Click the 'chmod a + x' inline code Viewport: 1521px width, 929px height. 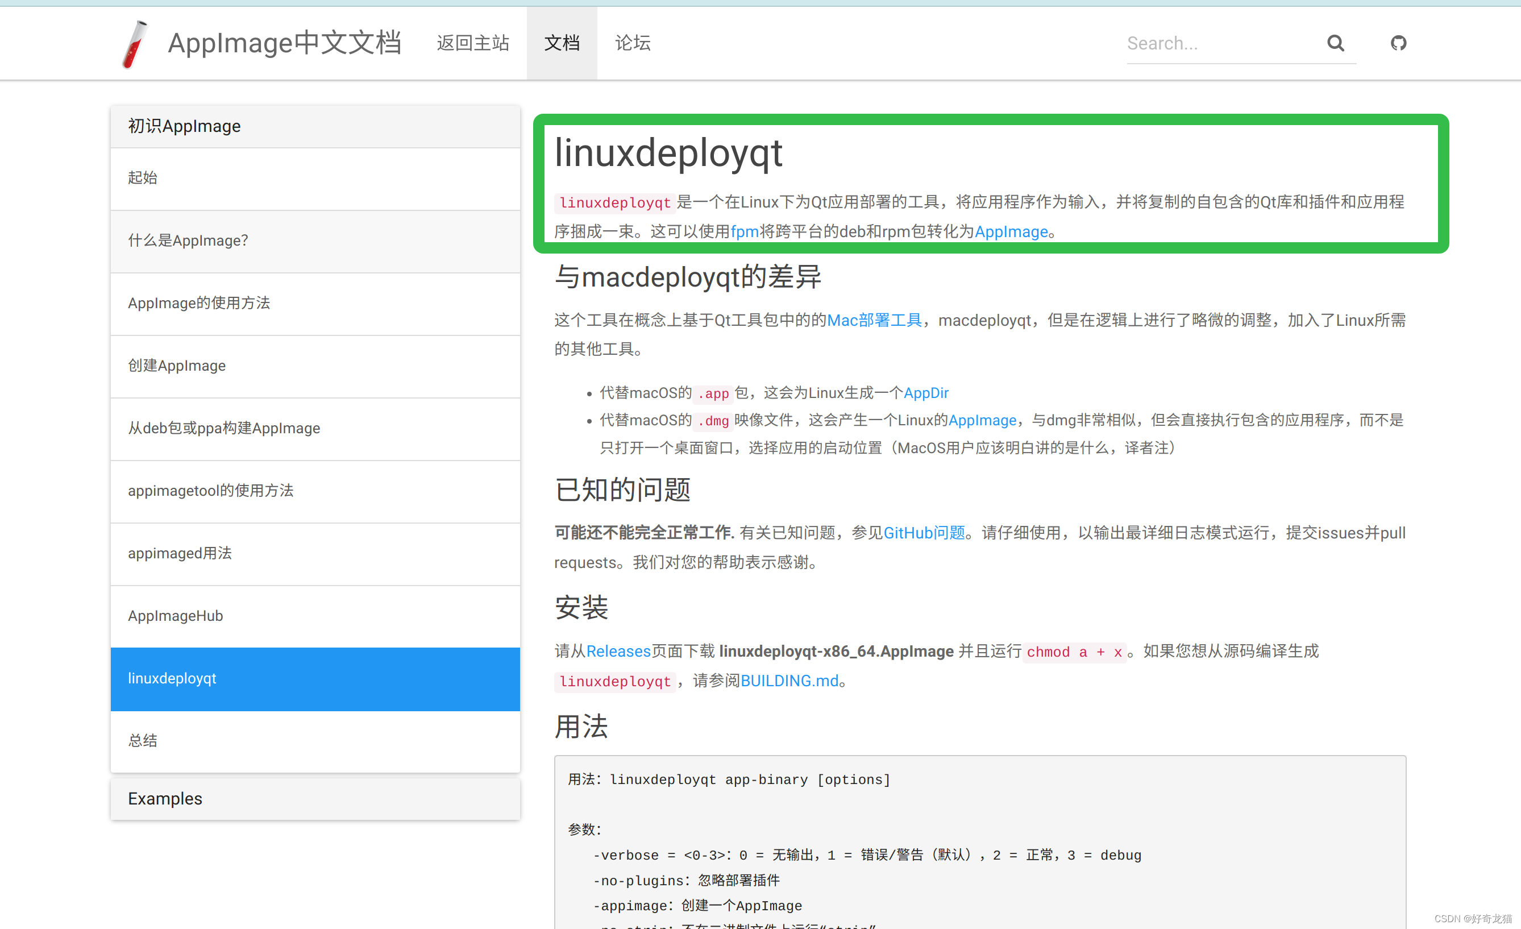pos(1074,652)
